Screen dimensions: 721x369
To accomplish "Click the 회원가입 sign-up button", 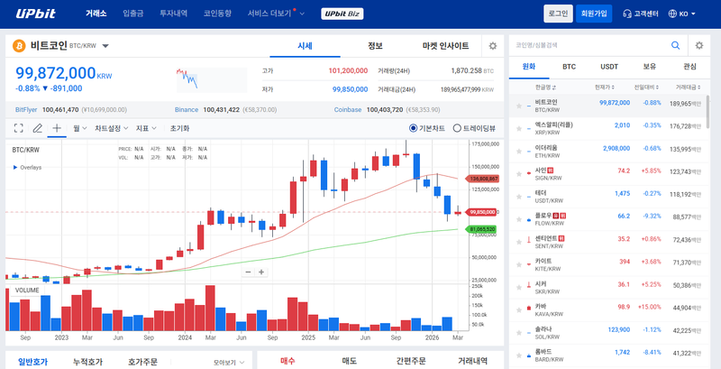I will point(594,14).
